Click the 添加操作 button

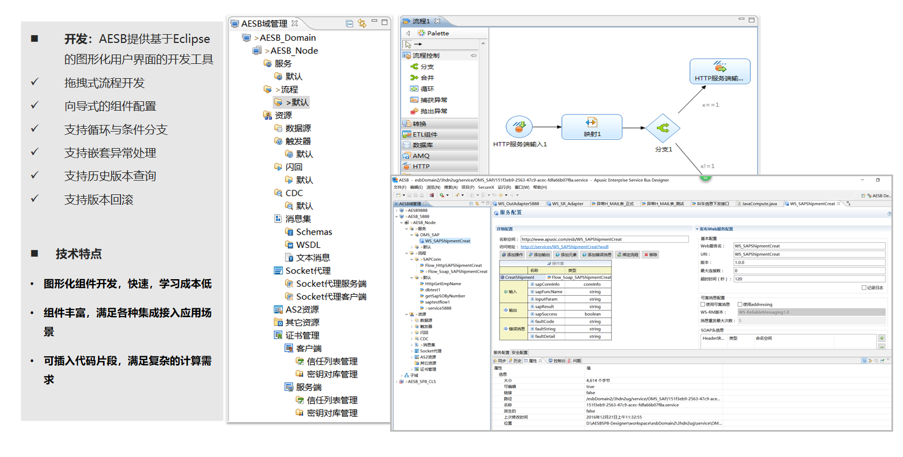tap(512, 255)
